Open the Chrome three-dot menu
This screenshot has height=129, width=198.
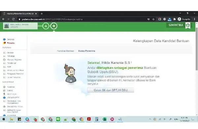[195, 19]
